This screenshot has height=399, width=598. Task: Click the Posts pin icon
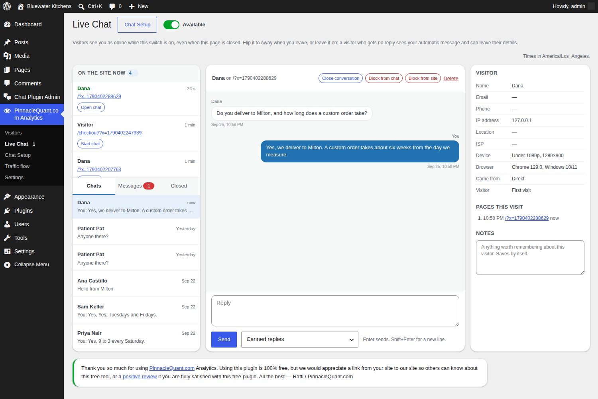click(7, 42)
